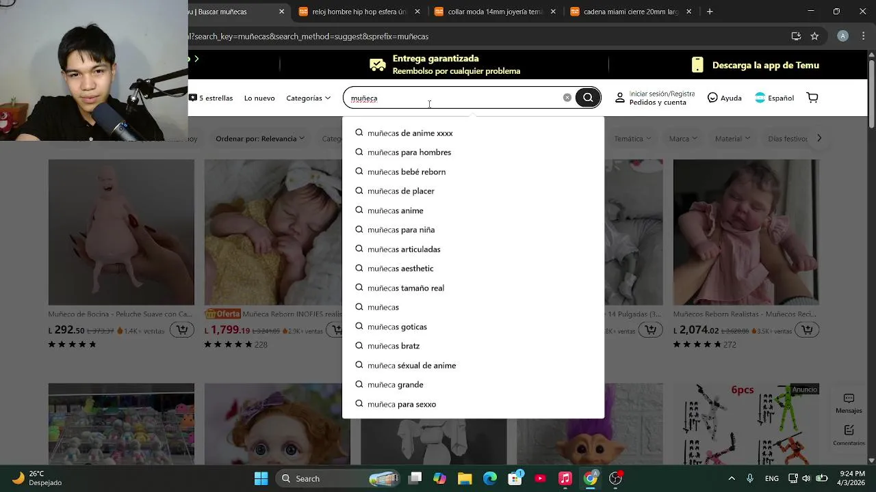Open the Chrome profile avatar
Viewport: 876px width, 492px height.
[x=843, y=36]
